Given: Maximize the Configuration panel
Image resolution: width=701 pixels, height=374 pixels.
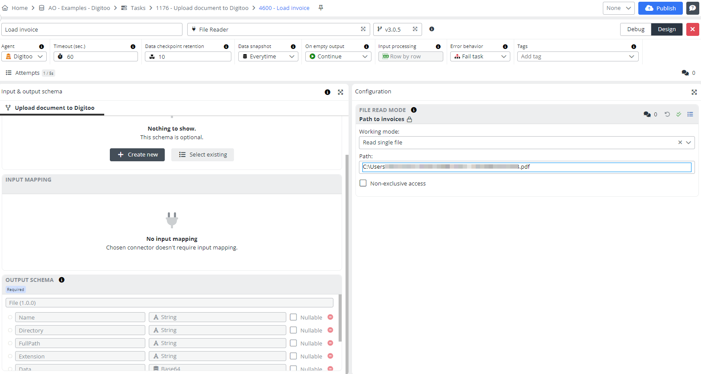Looking at the screenshot, I should (x=694, y=92).
